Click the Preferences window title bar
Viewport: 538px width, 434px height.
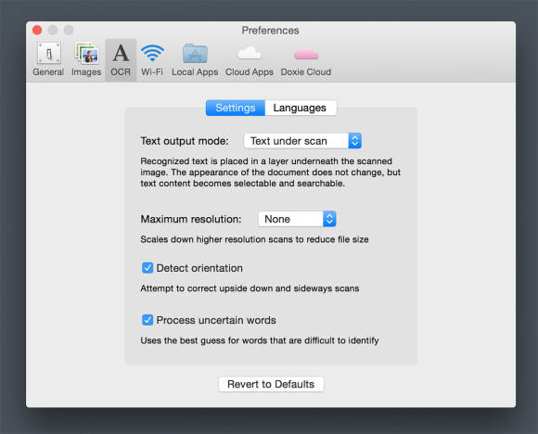click(270, 31)
